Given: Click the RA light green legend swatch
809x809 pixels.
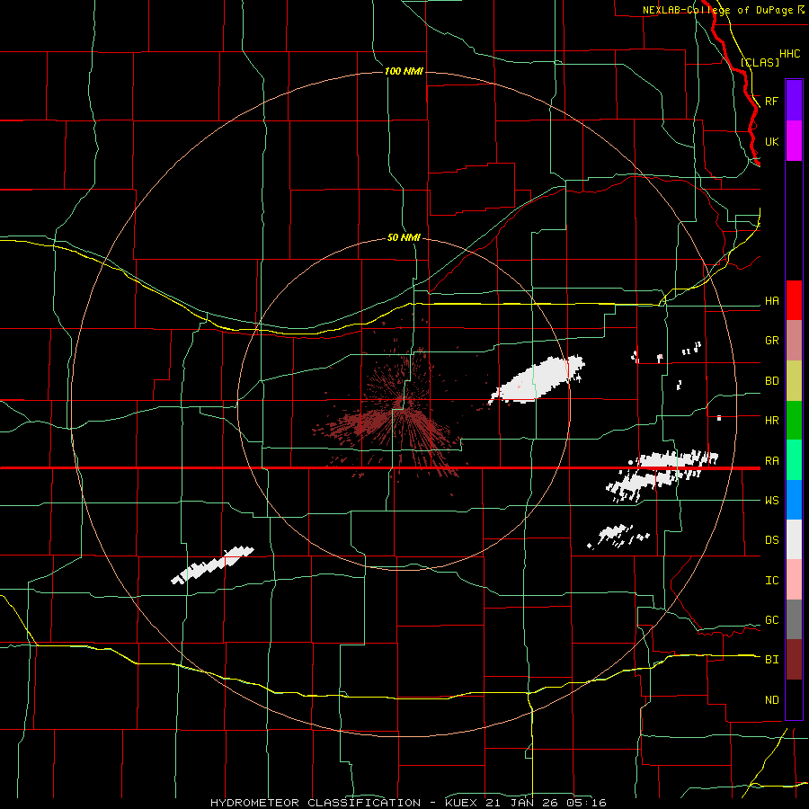Looking at the screenshot, I should click(794, 460).
